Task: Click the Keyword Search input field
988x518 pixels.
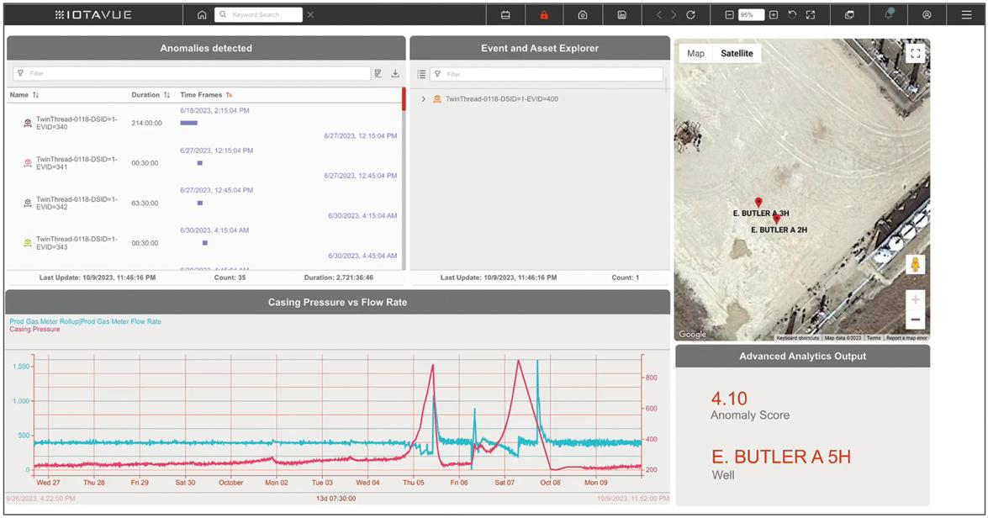Action: point(258,15)
